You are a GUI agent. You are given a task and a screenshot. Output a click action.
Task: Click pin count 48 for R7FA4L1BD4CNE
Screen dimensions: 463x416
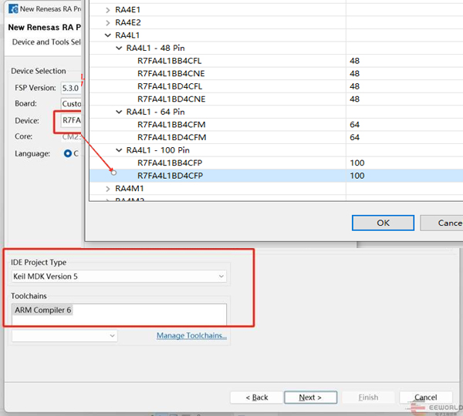click(x=354, y=99)
